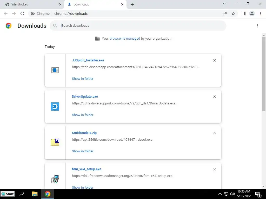The width and height of the screenshot is (266, 199).
Task: Click the scrollbar up arrow
Action: [264, 35]
